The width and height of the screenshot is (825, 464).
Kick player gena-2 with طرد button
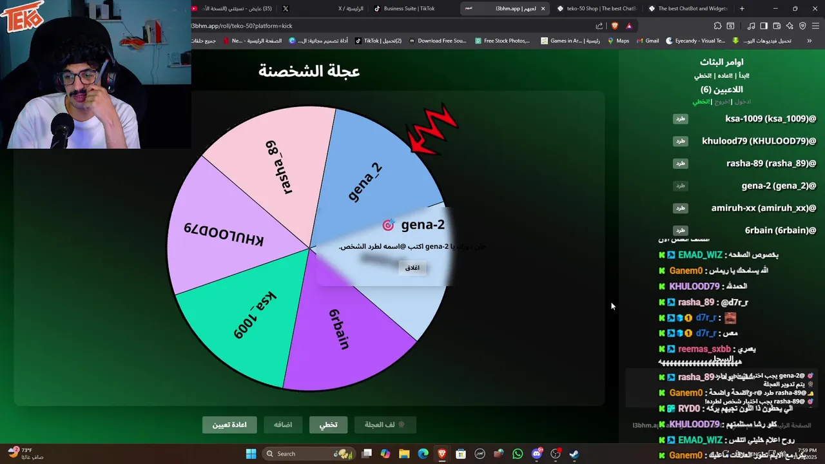pyautogui.click(x=680, y=186)
